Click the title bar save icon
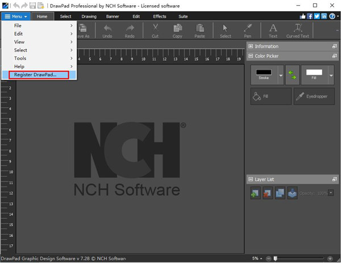Viewport: 341px width, 263px height. [32, 6]
